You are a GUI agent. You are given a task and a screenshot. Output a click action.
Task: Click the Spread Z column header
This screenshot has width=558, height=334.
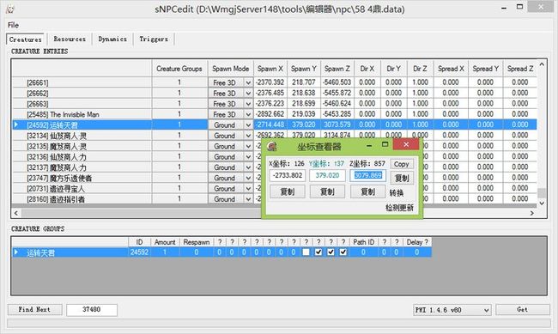pos(520,69)
